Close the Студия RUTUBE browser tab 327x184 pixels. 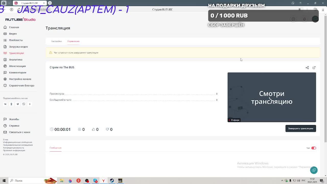(44, 3)
